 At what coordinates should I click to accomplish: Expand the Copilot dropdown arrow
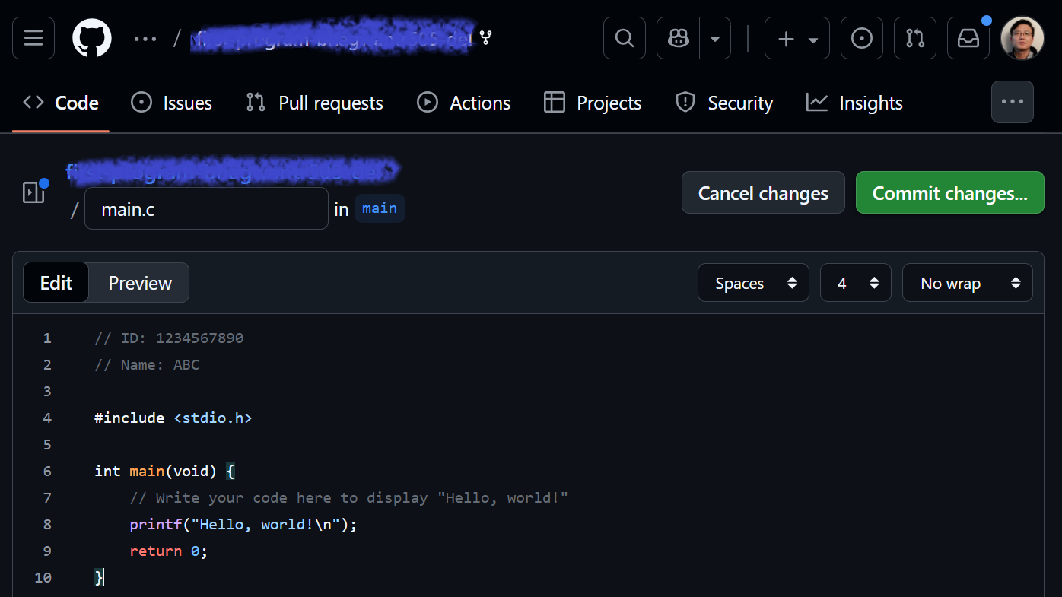click(715, 38)
